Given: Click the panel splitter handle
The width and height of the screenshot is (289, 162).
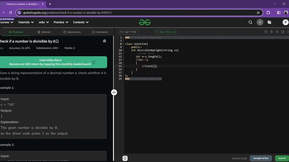Looking at the screenshot, I should (x=114, y=92).
